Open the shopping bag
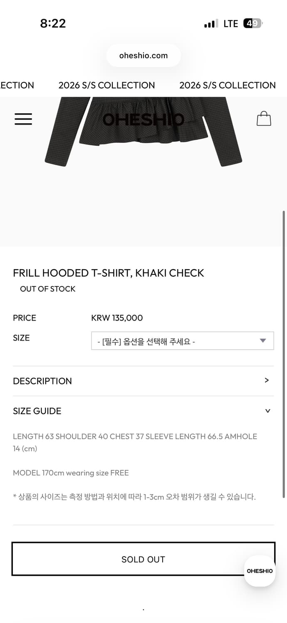Viewport: 287px width, 623px height. click(x=264, y=119)
